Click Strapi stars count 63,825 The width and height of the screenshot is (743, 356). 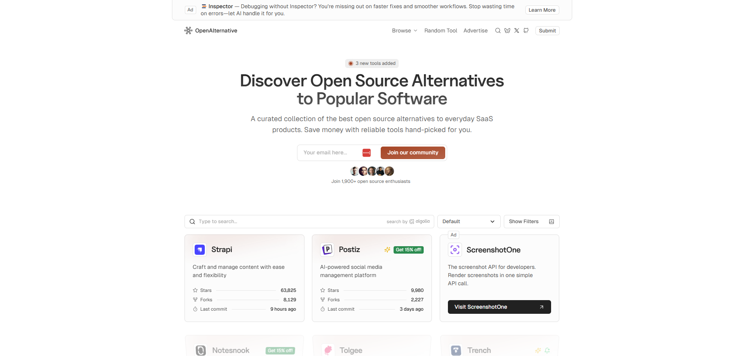288,290
